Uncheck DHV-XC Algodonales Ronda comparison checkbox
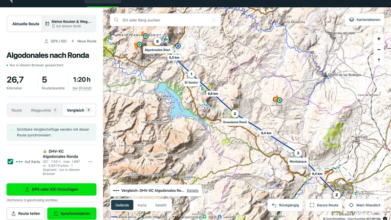This screenshot has width=391, height=220. (10, 162)
